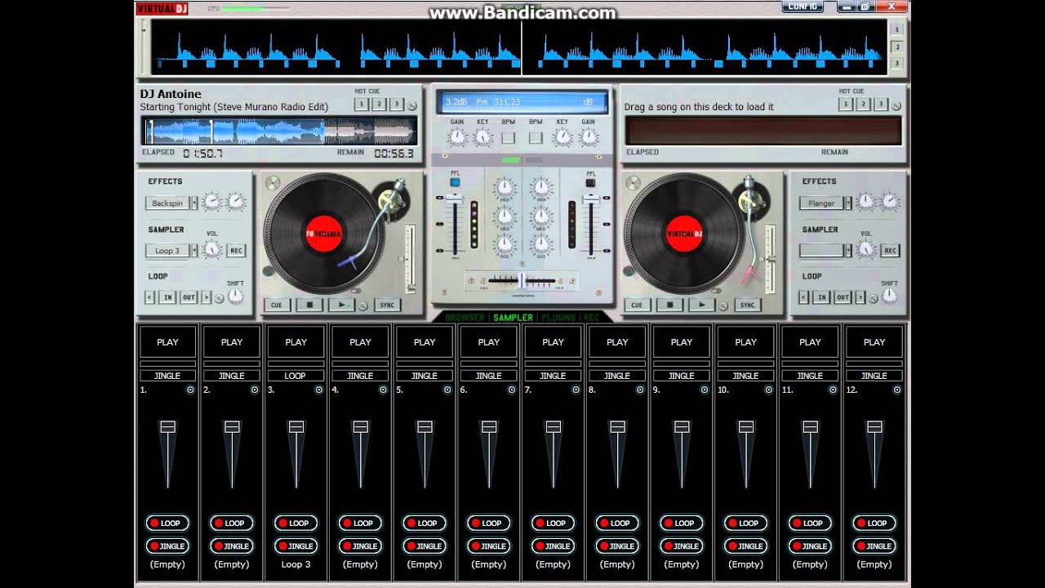1045x588 pixels.
Task: Click the round icon beside right hot cues
Action: click(897, 105)
